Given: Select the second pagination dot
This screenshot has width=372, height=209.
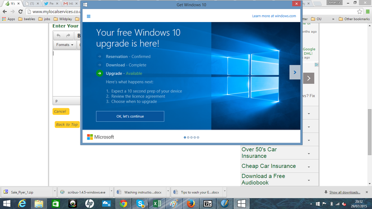Looking at the screenshot, I should point(188,137).
